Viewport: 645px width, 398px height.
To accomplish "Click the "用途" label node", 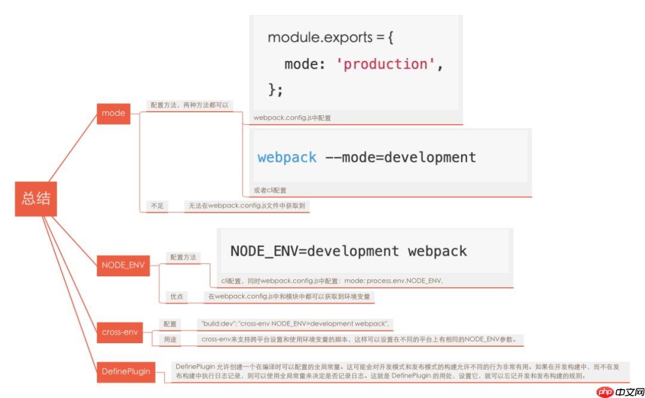I will point(170,340).
